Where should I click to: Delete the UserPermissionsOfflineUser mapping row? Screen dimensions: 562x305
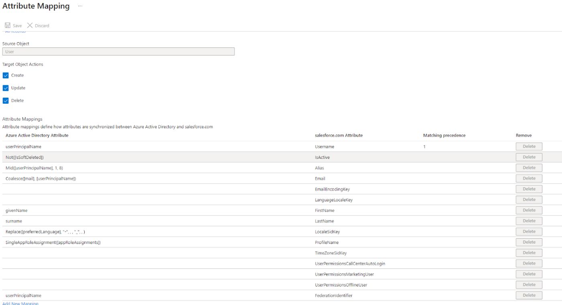coord(529,285)
